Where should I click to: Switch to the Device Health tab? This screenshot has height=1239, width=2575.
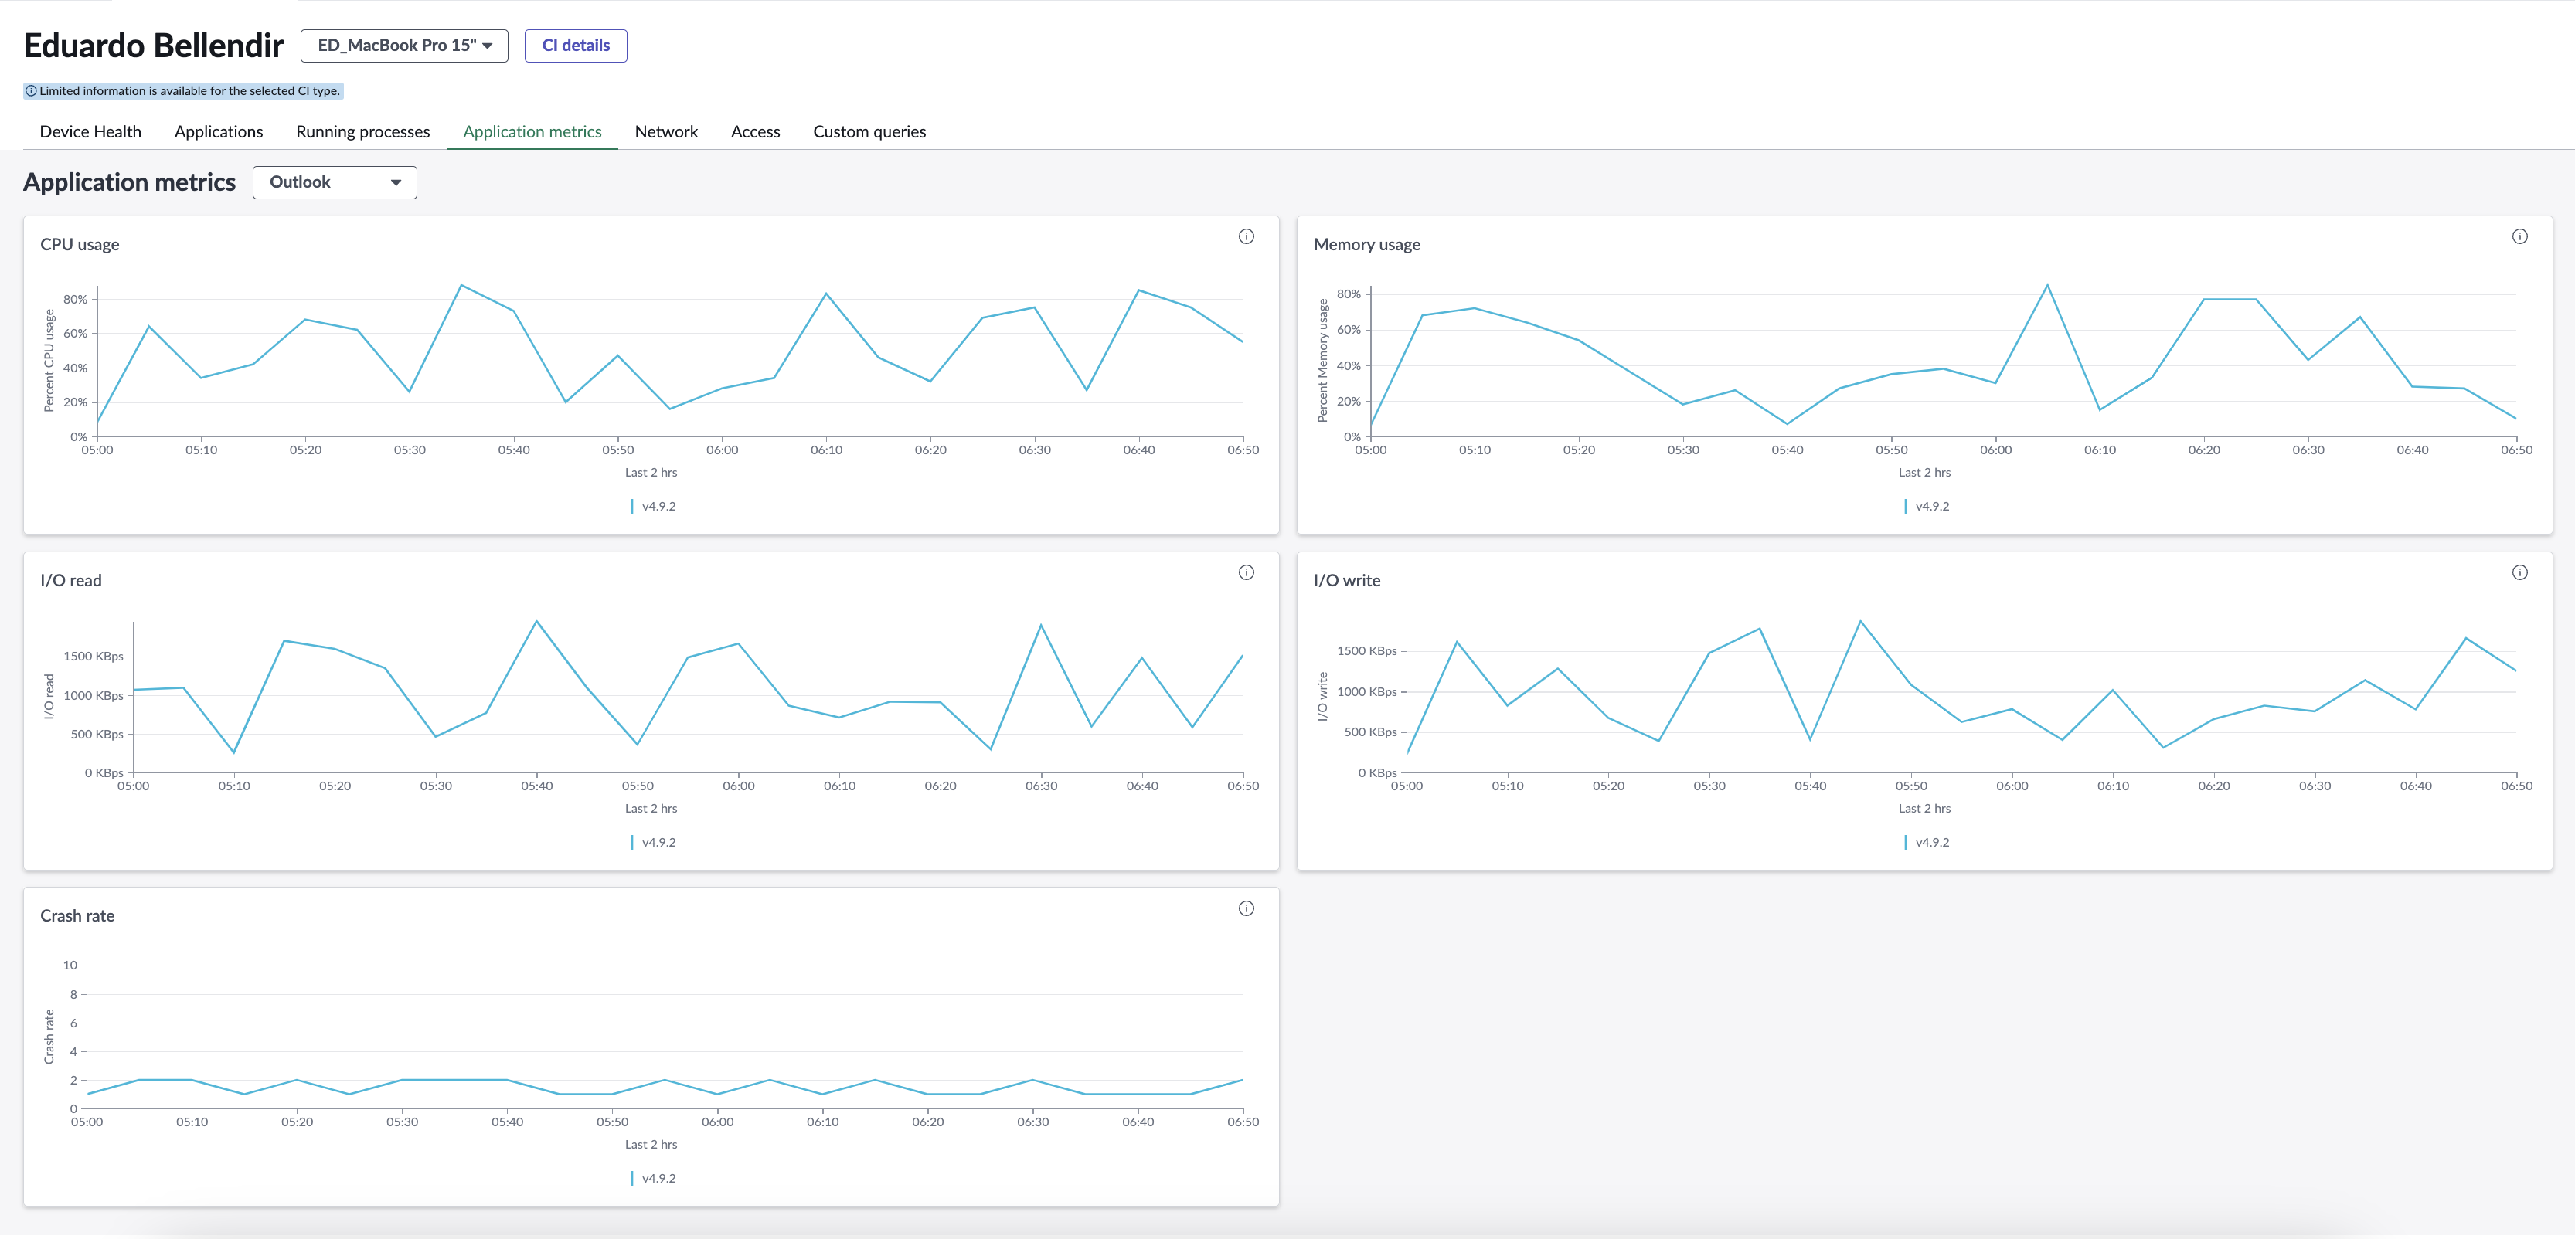[90, 132]
